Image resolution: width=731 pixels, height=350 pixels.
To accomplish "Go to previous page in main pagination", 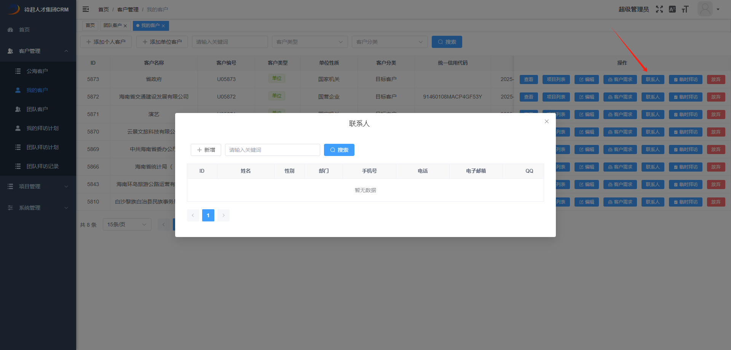I will point(164,224).
